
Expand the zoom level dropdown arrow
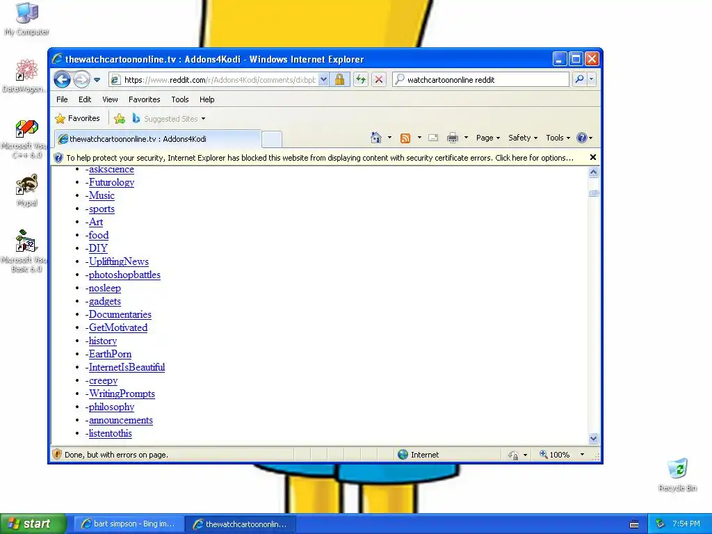coord(582,455)
